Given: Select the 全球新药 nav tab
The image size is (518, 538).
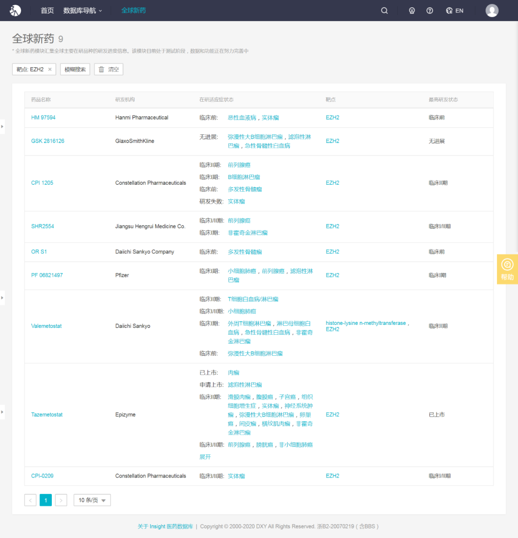Looking at the screenshot, I should coord(133,11).
